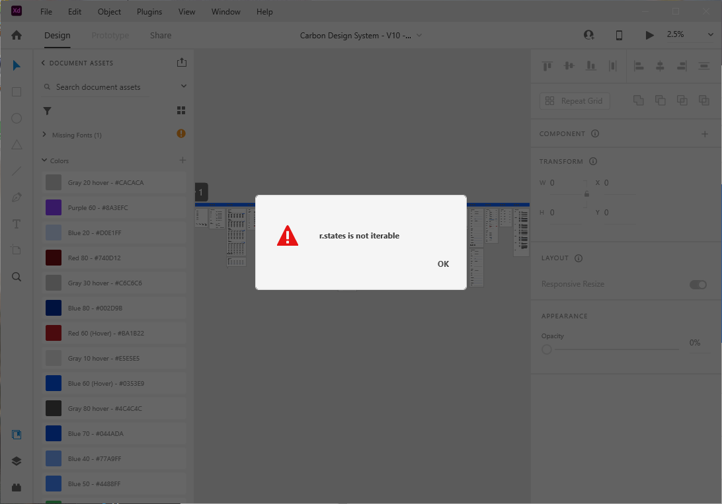Open the Object menu
This screenshot has height=504, width=722.
click(108, 11)
